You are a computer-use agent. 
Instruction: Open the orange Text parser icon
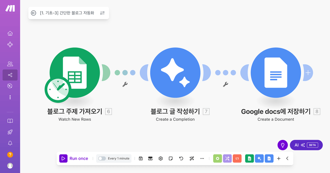pyautogui.click(x=237, y=159)
